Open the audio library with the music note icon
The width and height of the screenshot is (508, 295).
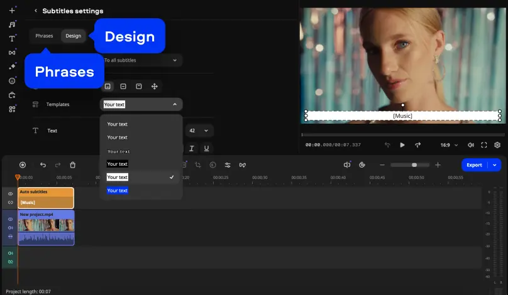12,24
